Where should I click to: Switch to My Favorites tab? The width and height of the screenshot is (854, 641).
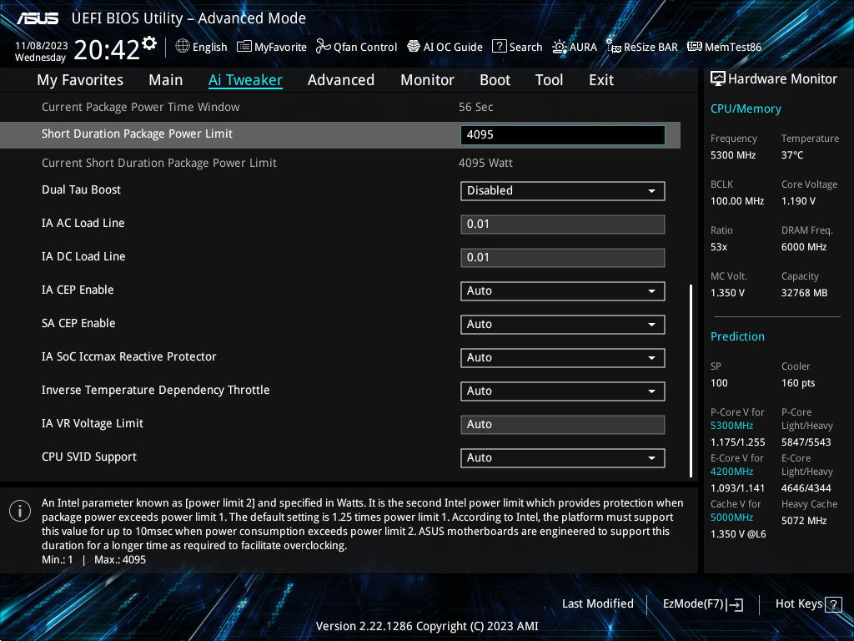point(80,80)
